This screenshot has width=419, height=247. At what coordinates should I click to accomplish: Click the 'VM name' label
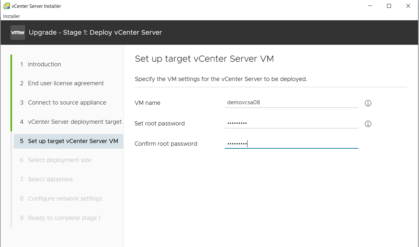click(x=147, y=103)
